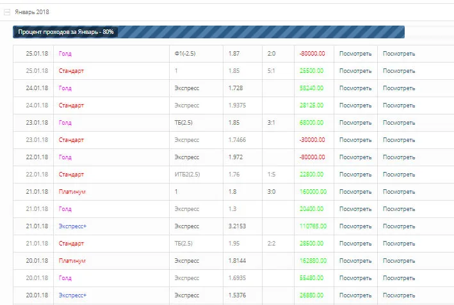
Task: Select the -30000.00 loss amount
Action: click(312, 140)
